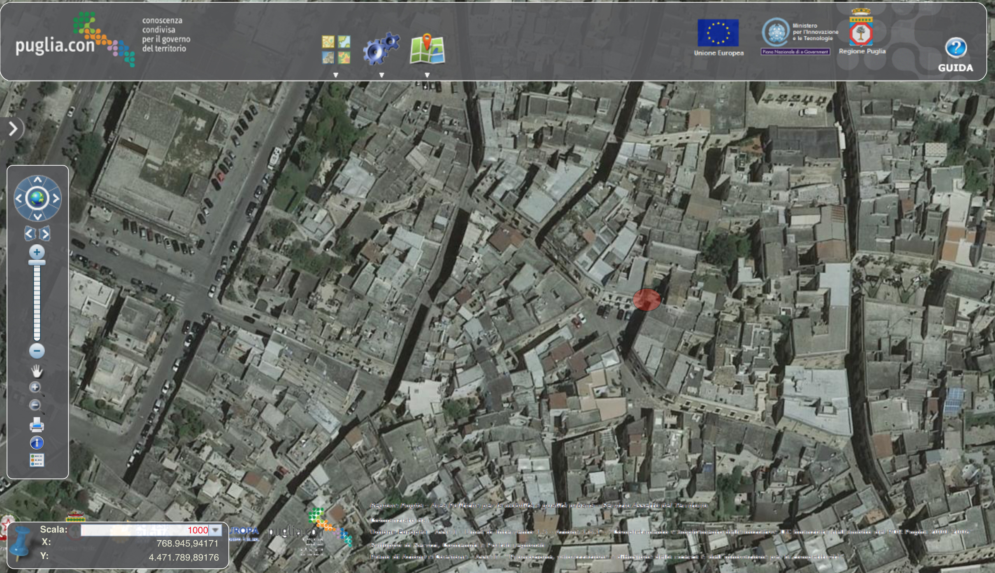The width and height of the screenshot is (995, 573).
Task: Select the zoom-out magnifier tool
Action: tap(36, 406)
